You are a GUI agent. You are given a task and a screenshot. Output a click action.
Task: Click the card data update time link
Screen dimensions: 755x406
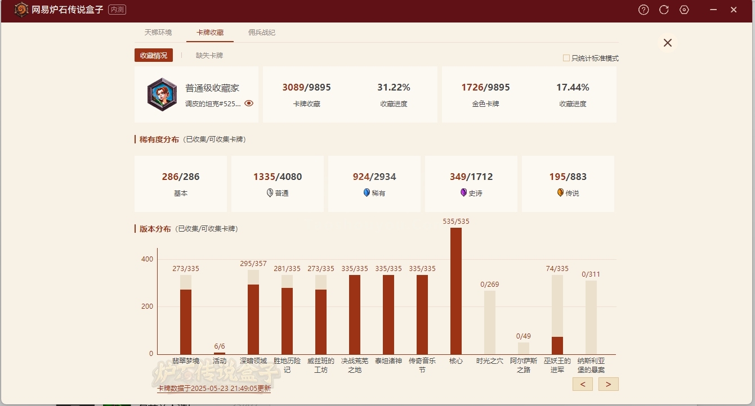[214, 388]
